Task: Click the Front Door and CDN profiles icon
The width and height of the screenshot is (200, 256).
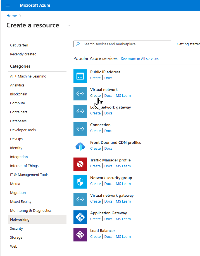Action: [x=80, y=147]
